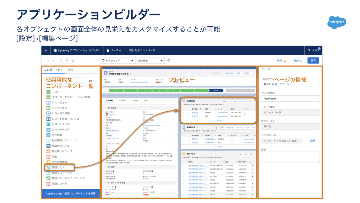Collapse the ターゲッティング情報 section
Viewport: 360px width, 203px height.
106,183
